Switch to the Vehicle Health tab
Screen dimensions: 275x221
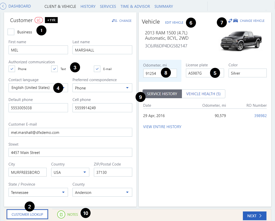(x=203, y=94)
